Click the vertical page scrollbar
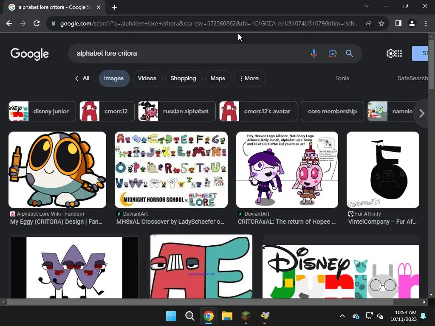The width and height of the screenshot is (435, 326). point(431,65)
